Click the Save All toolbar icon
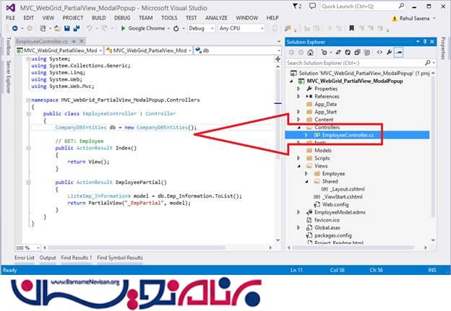The width and height of the screenshot is (451, 311). (76, 28)
